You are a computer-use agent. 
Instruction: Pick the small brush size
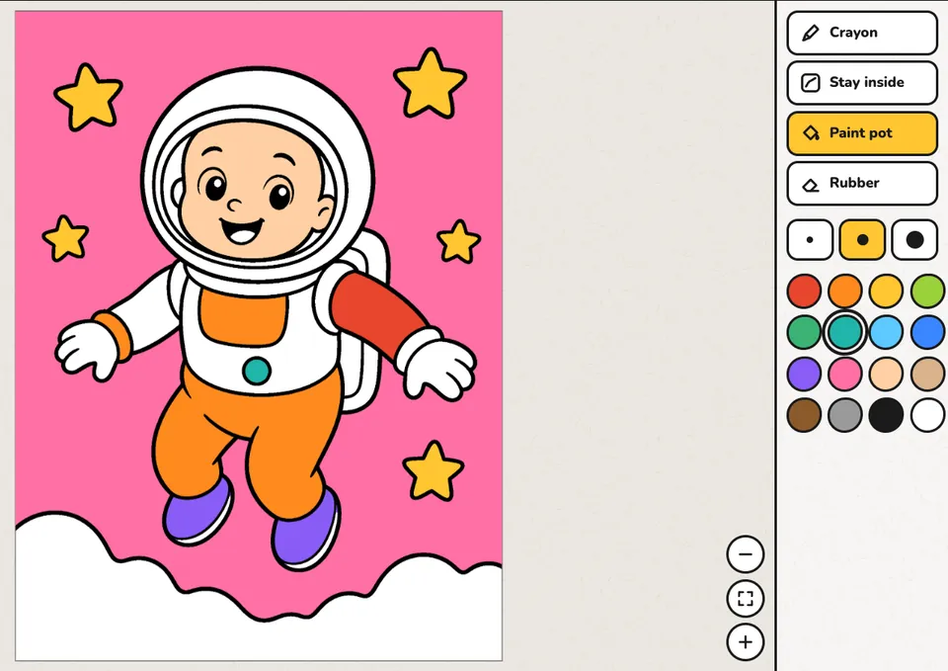point(810,239)
